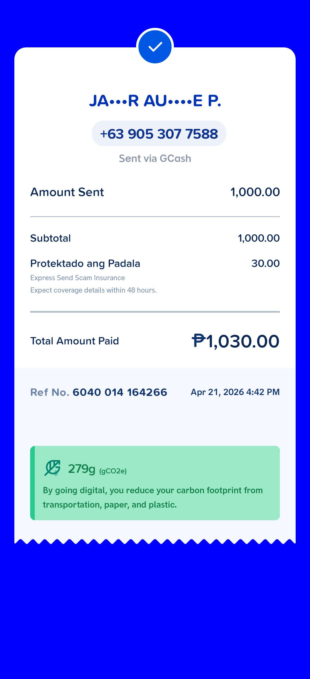Viewport: 310px width, 679px height.
Task: Tap the blue success checkmark icon
Action: point(155,47)
